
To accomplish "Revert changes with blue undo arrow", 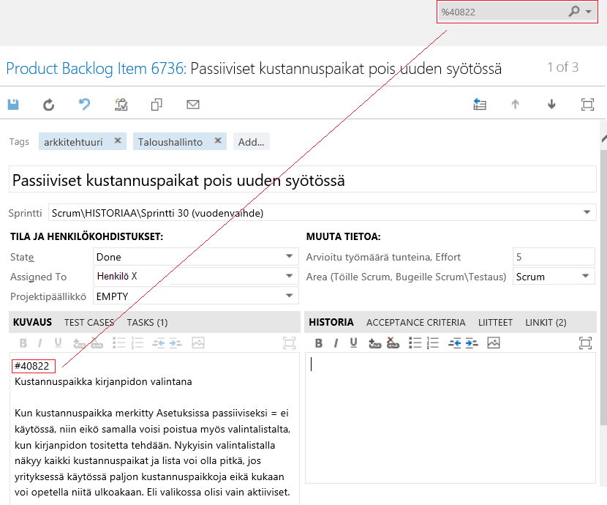I will point(84,105).
